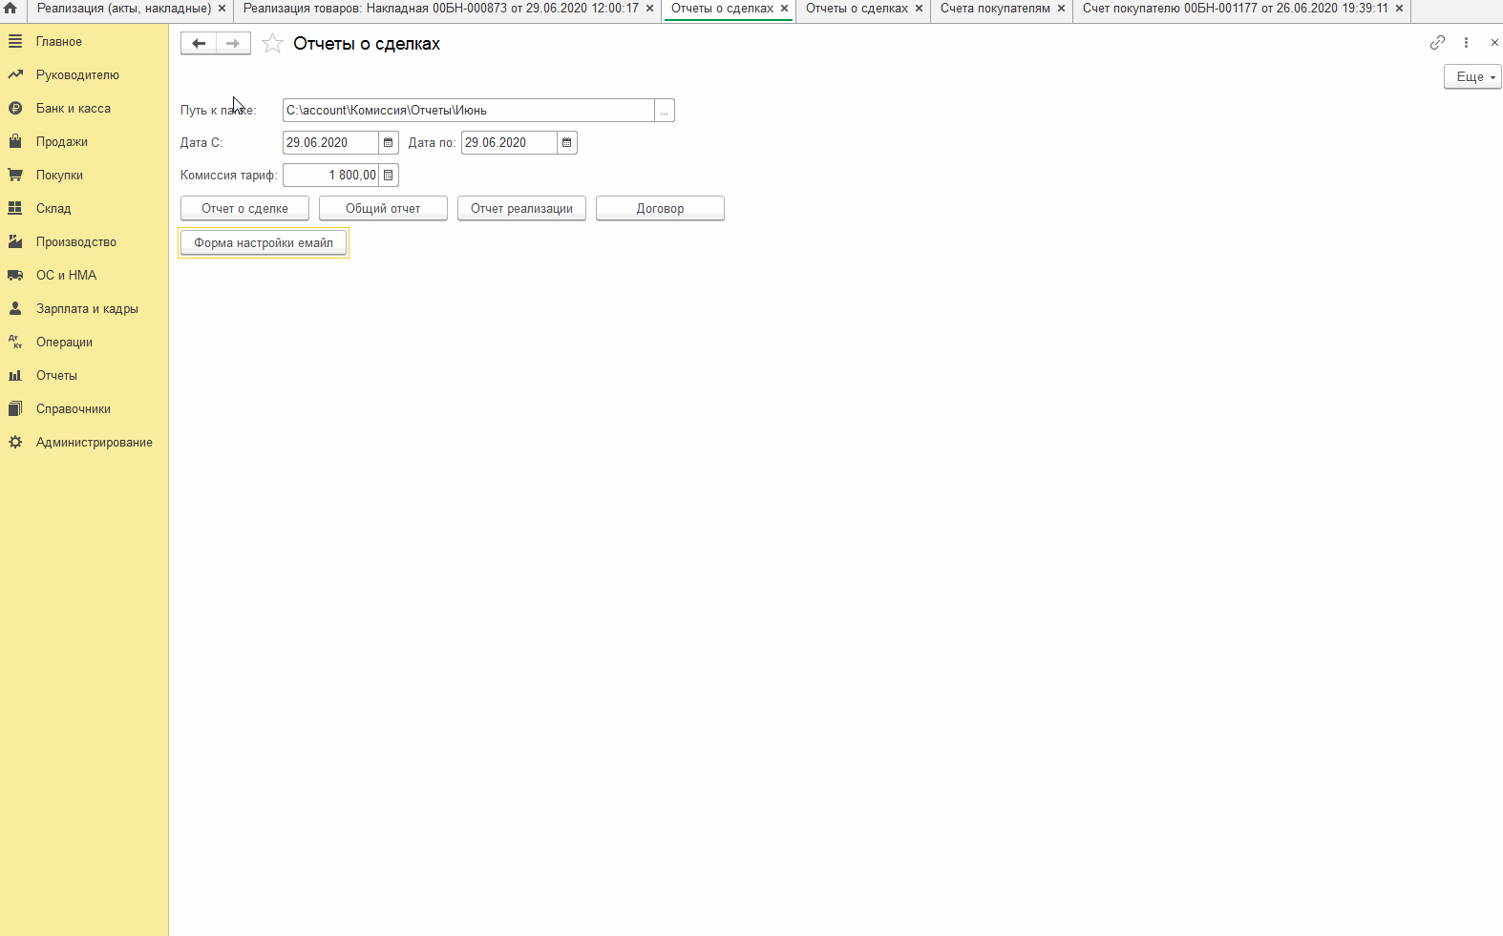Open Банк и касса section
The width and height of the screenshot is (1503, 936).
(x=73, y=109)
